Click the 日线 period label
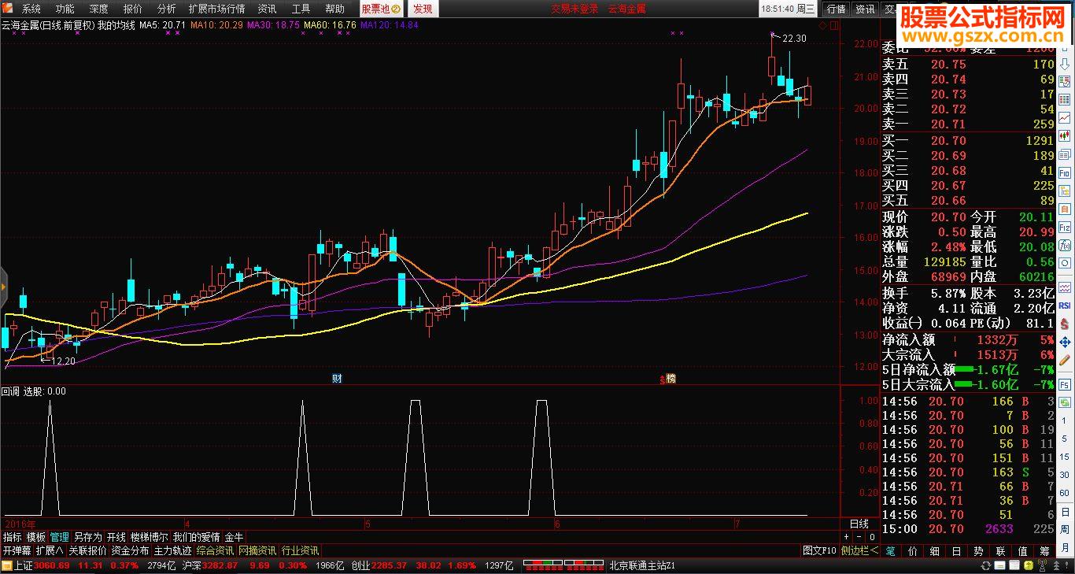Screen dimensions: 1075x574 (859, 524)
